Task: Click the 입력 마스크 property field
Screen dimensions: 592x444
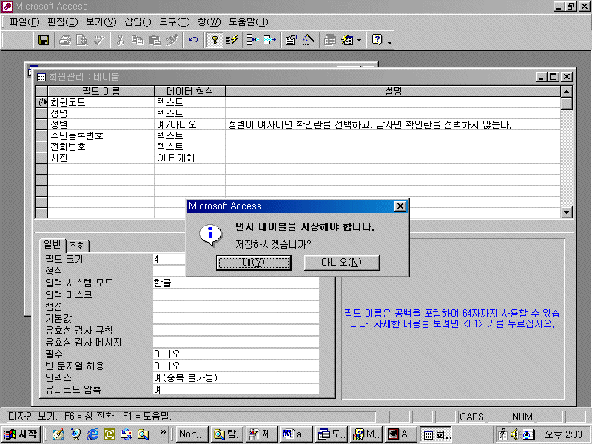Action: pos(236,295)
